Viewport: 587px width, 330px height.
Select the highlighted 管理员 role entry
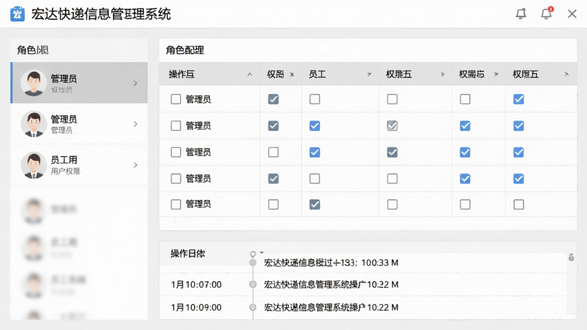(79, 82)
